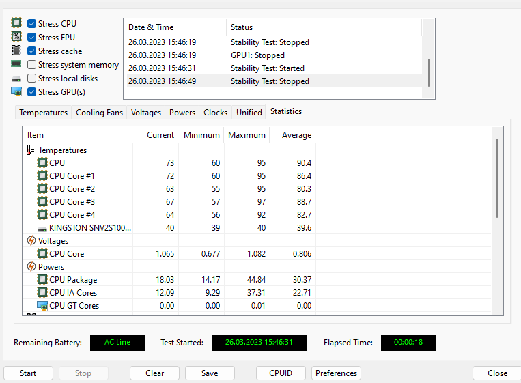Select the Statistics tab
This screenshot has height=383, width=521.
click(x=286, y=111)
